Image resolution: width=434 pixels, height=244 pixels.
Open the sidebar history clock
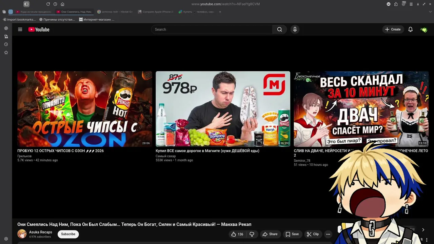pyautogui.click(x=6, y=44)
